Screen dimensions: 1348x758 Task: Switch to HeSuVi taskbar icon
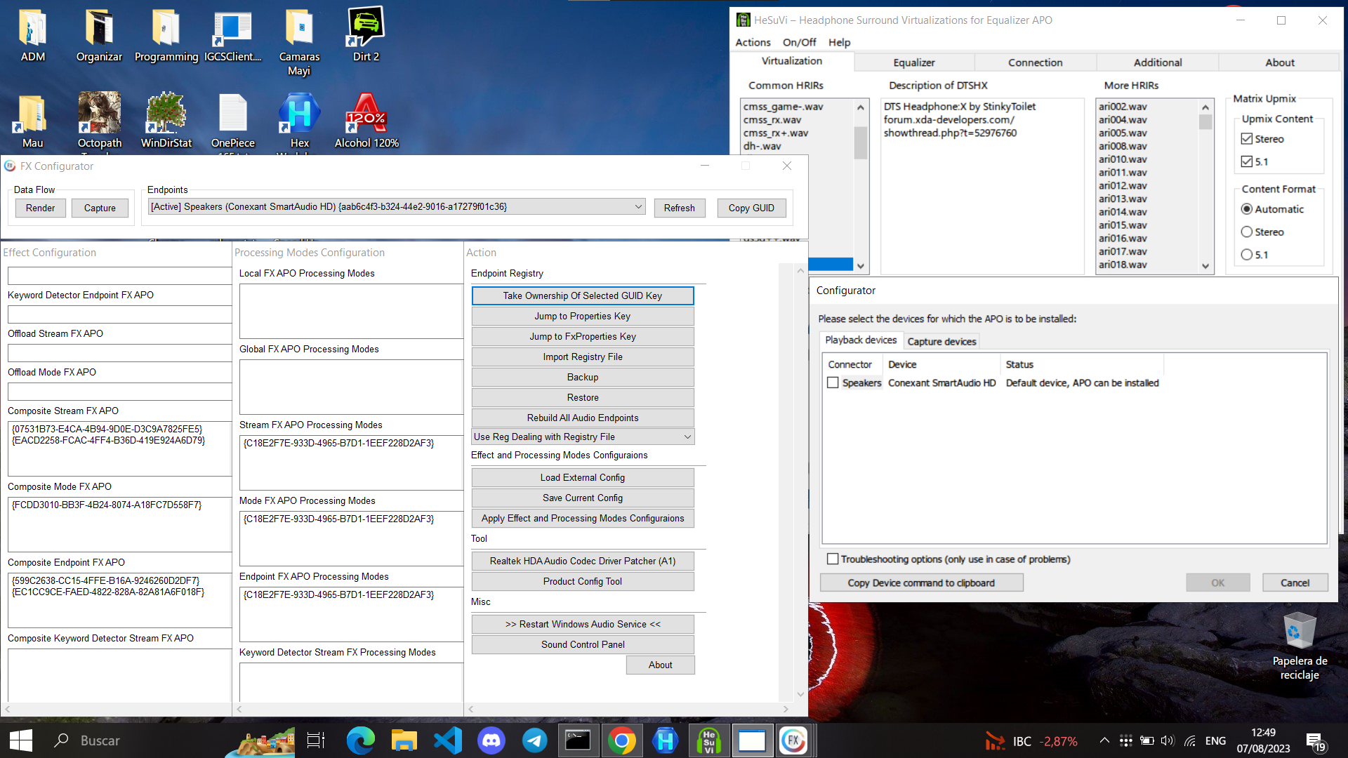708,740
